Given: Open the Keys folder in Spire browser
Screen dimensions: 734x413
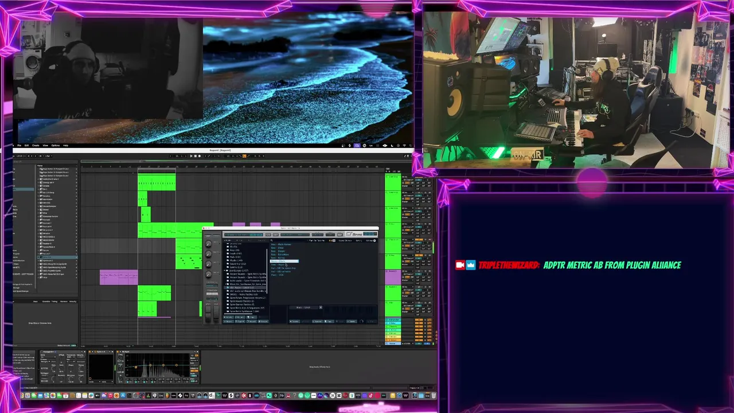Looking at the screenshot, I should pos(235,250).
